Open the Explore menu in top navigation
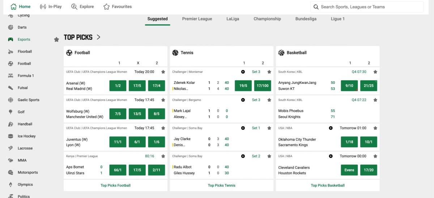Image resolution: width=434 pixels, height=198 pixels. click(82, 7)
